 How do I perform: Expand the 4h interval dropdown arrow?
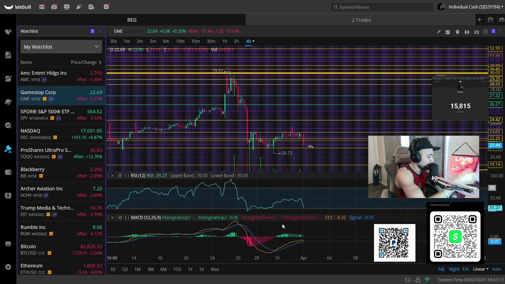pyautogui.click(x=253, y=41)
